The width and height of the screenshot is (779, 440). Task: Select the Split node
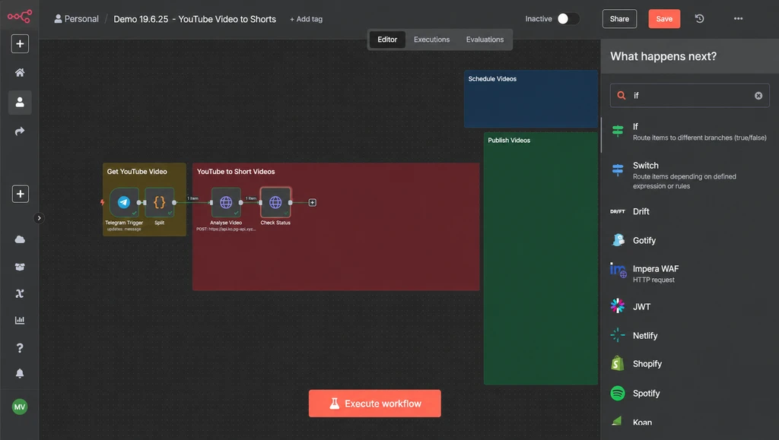pyautogui.click(x=160, y=202)
